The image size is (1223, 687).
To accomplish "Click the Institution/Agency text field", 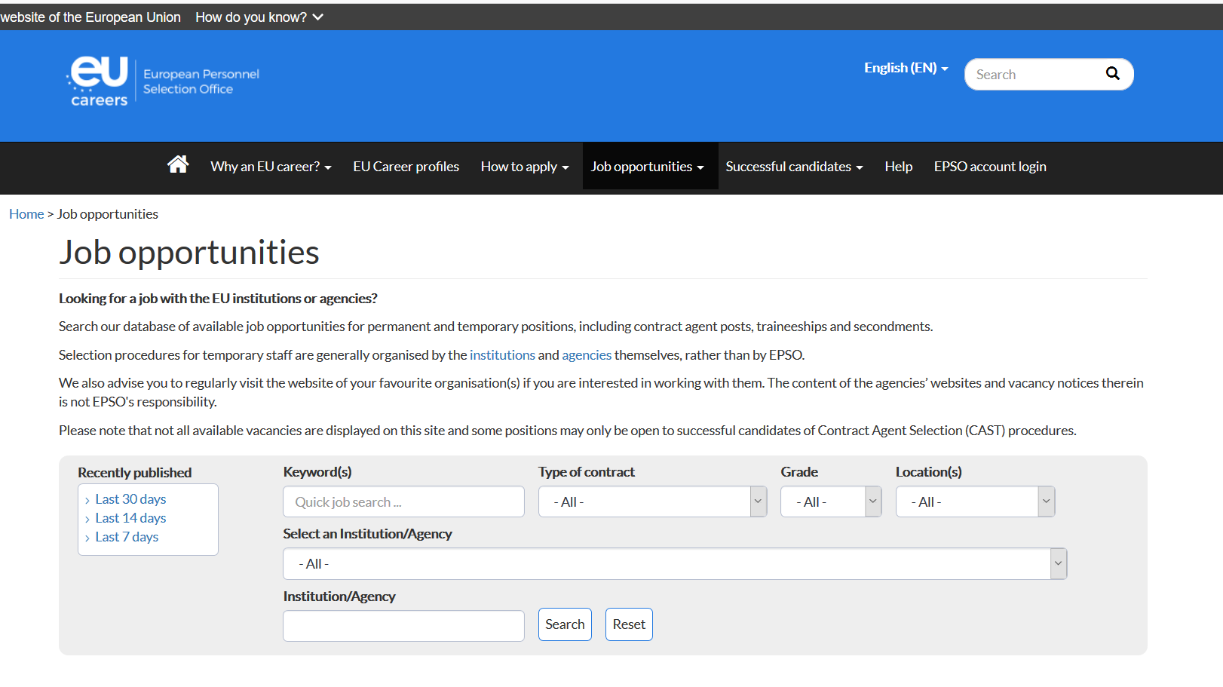I will [x=403, y=626].
